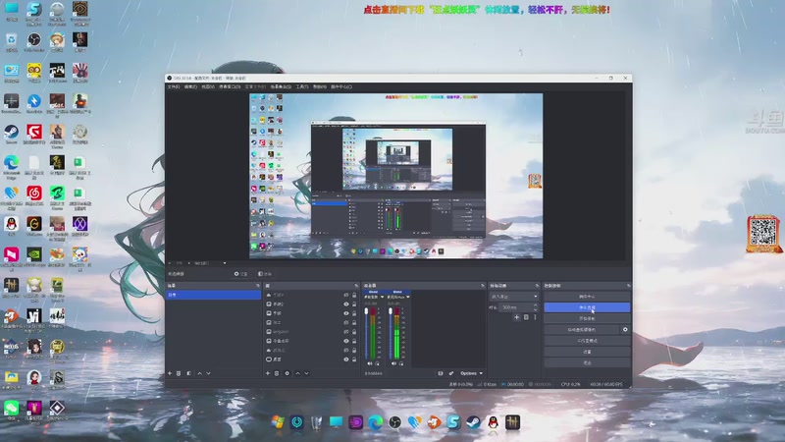Viewport: 785px width, 442px height.
Task: Click the second mixer channel's volume fader
Action: point(391,311)
